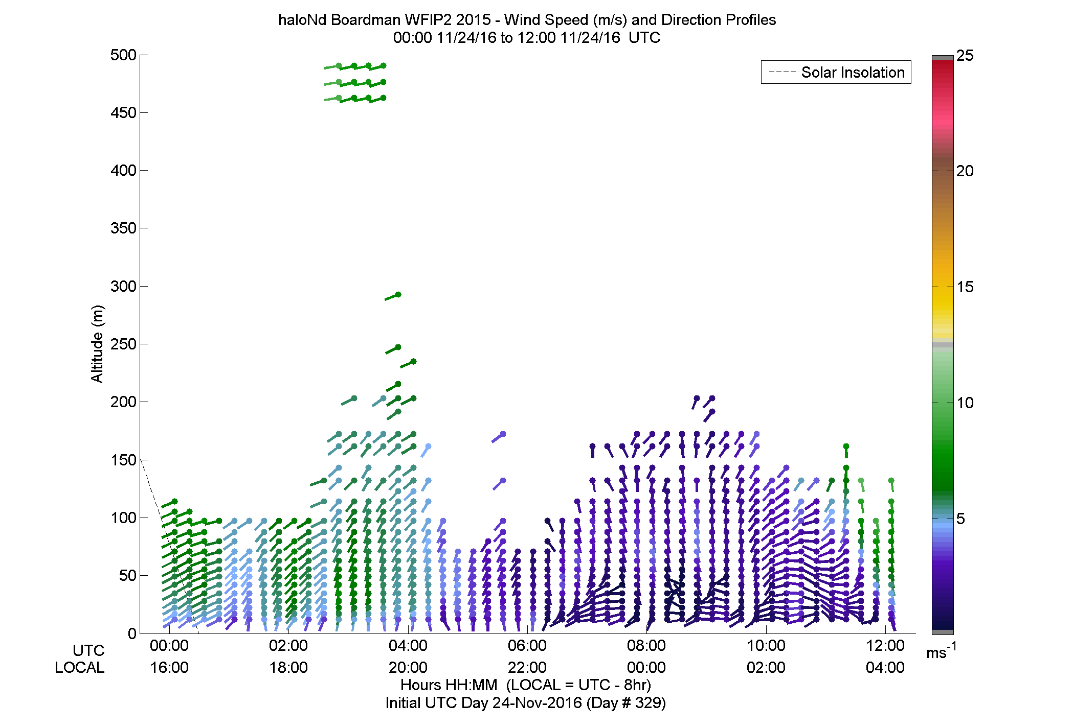Click the green wind barb at 300 m altitude

point(393,296)
